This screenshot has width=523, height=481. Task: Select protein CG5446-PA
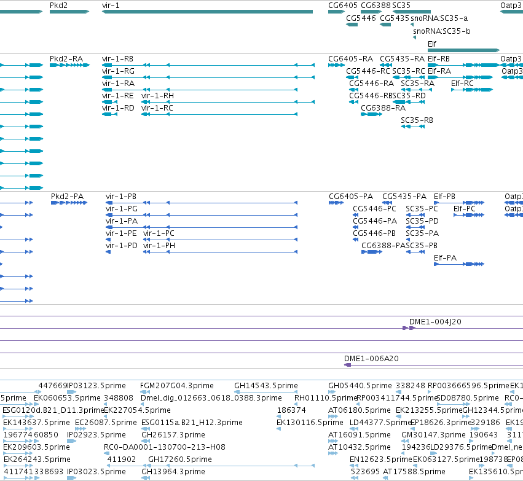[x=375, y=221]
